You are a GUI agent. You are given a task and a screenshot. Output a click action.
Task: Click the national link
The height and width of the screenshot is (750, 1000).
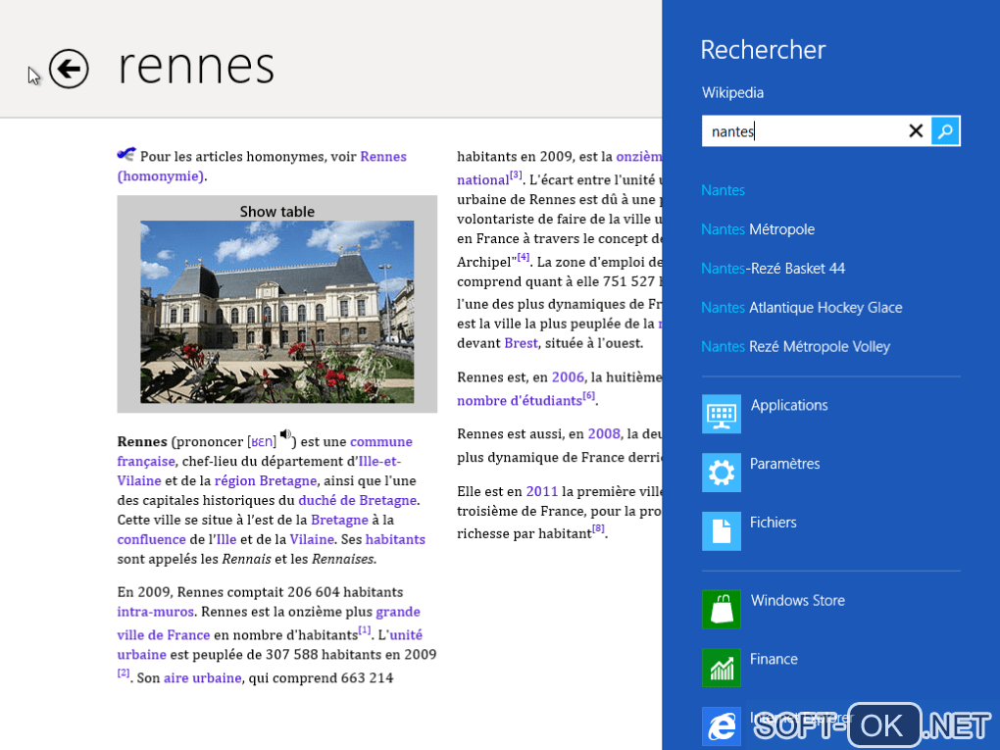482,179
